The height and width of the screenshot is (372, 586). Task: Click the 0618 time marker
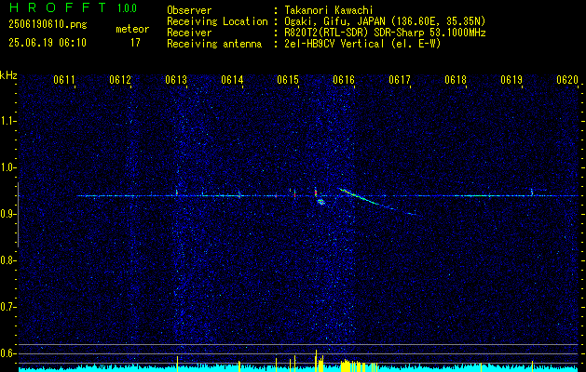click(456, 80)
